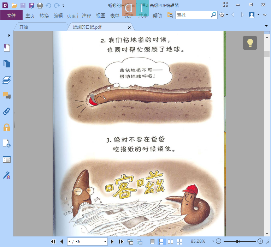The height and width of the screenshot is (247, 271).
Task: Click the lightbulb tip button
Action: [250, 43]
